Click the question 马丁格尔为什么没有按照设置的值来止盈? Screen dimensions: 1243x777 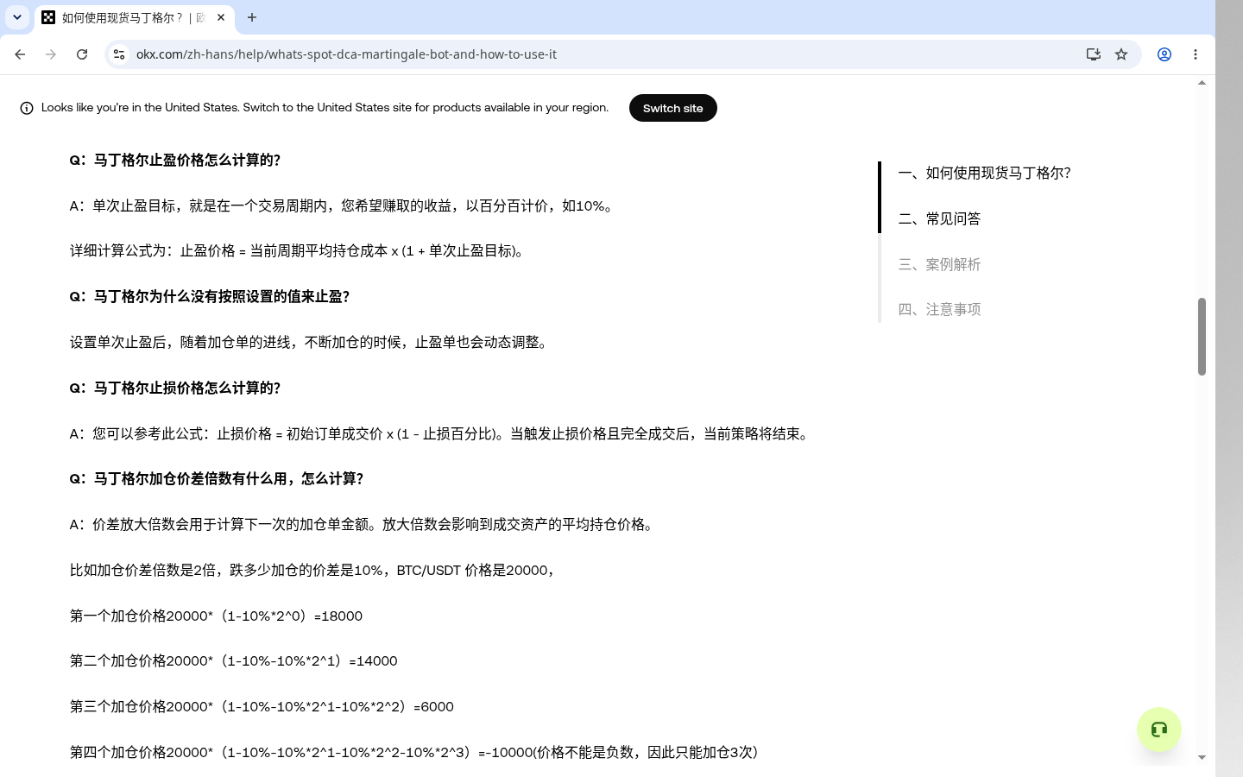pos(210,296)
